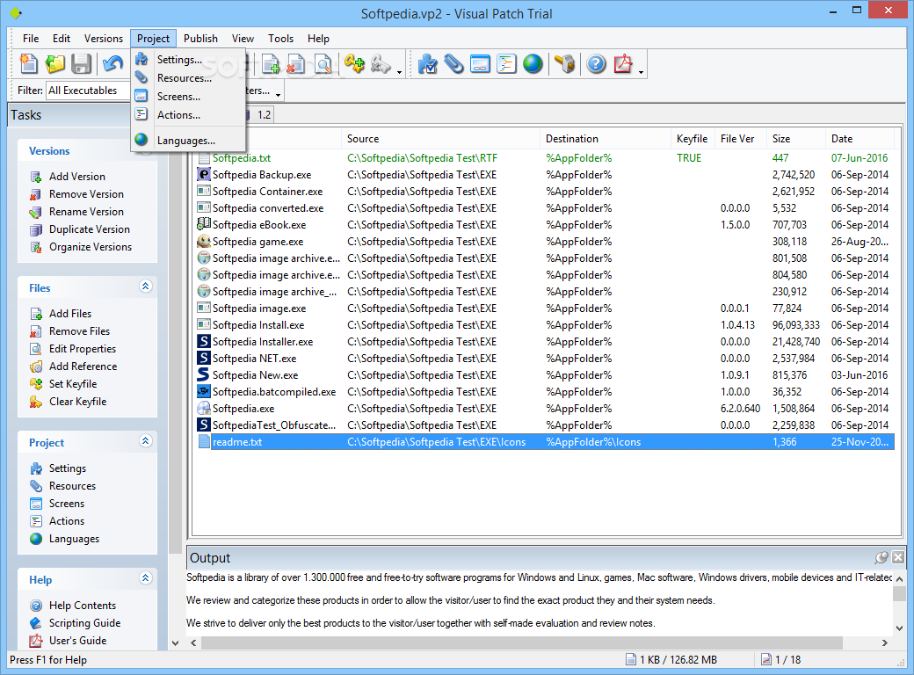Click the Project Settings toolbar icon
The width and height of the screenshot is (914, 675).
coord(427,64)
